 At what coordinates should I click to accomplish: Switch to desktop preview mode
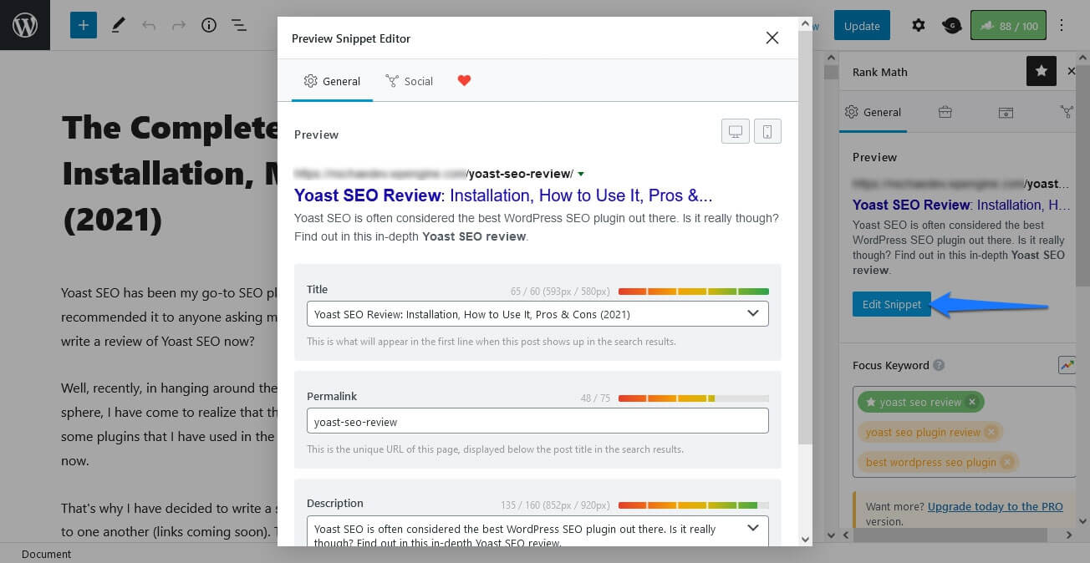pyautogui.click(x=736, y=132)
